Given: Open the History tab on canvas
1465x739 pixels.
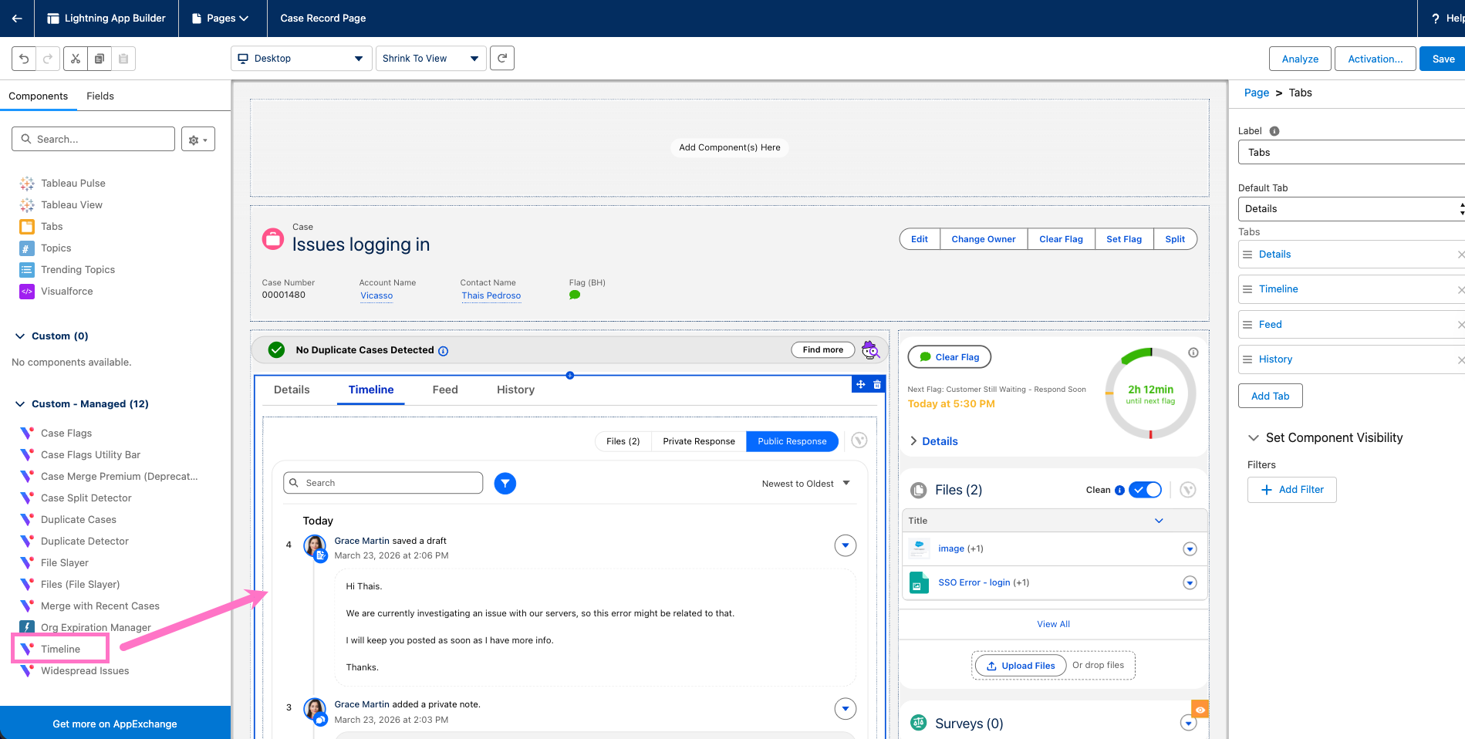Looking at the screenshot, I should click(516, 390).
